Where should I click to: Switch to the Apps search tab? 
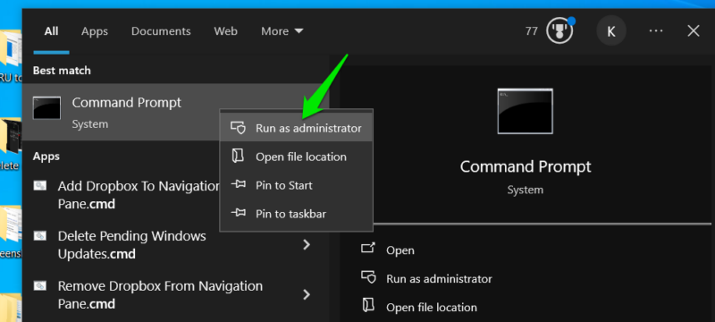95,31
